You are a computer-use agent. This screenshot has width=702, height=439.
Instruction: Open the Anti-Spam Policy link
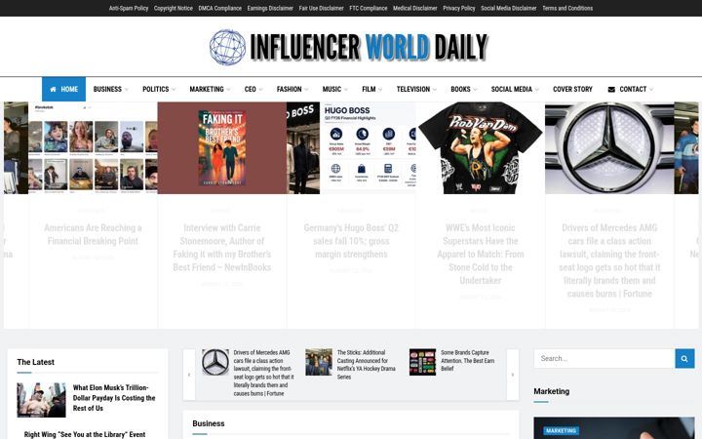129,8
